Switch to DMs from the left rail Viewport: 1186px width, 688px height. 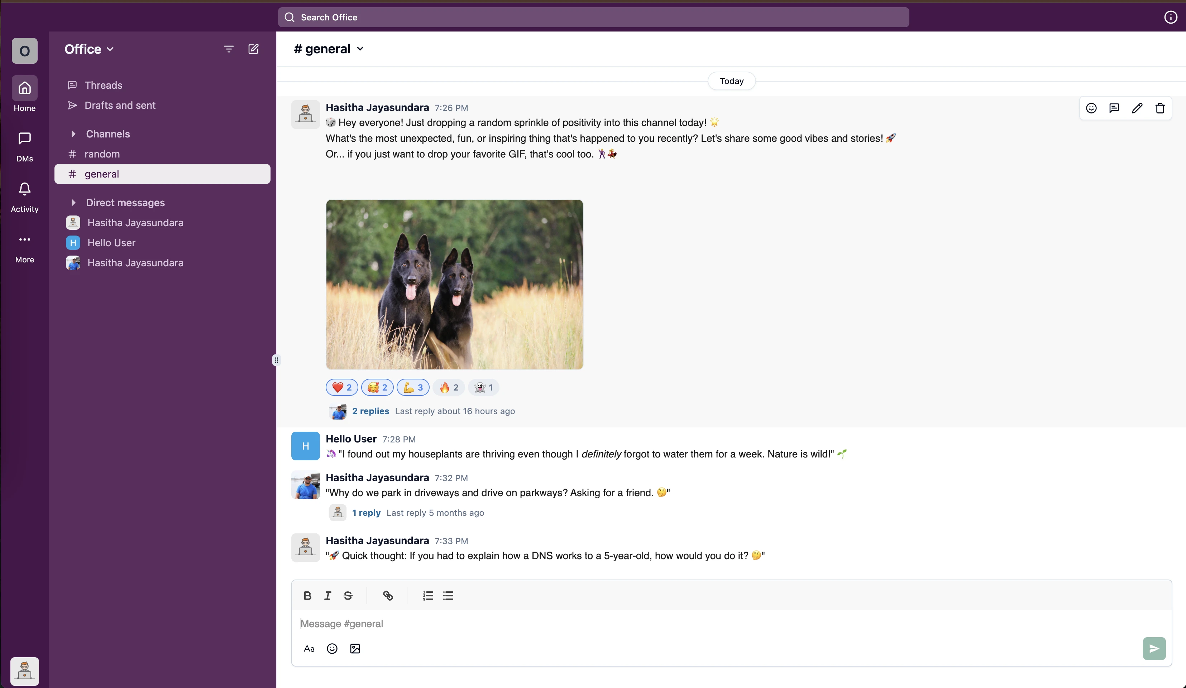24,146
